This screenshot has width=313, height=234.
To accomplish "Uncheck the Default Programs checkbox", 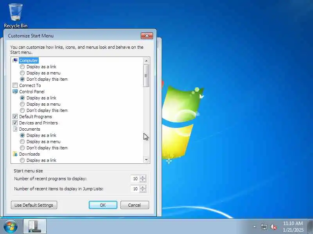I will 15,117.
